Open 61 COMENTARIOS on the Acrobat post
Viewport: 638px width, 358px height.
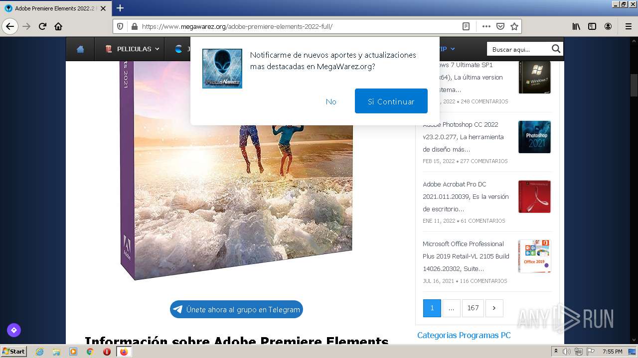coord(483,221)
